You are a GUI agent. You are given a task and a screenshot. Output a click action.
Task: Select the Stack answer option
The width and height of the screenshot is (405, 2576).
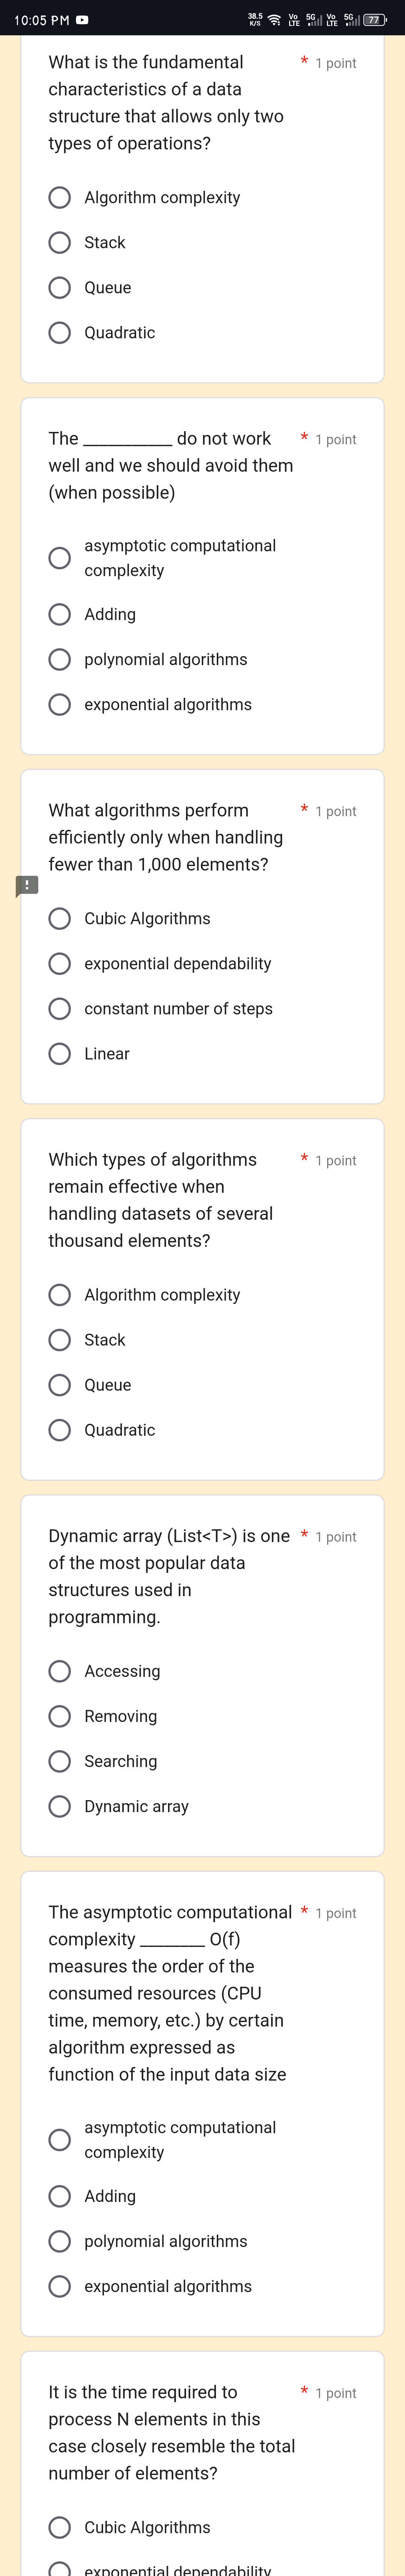pyautogui.click(x=61, y=242)
